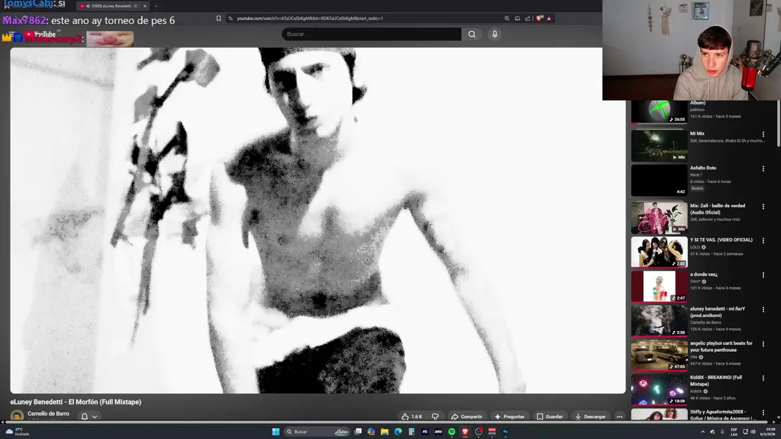Open options menu for Asfalto Roto
Image resolution: width=781 pixels, height=439 pixels.
coord(763,169)
